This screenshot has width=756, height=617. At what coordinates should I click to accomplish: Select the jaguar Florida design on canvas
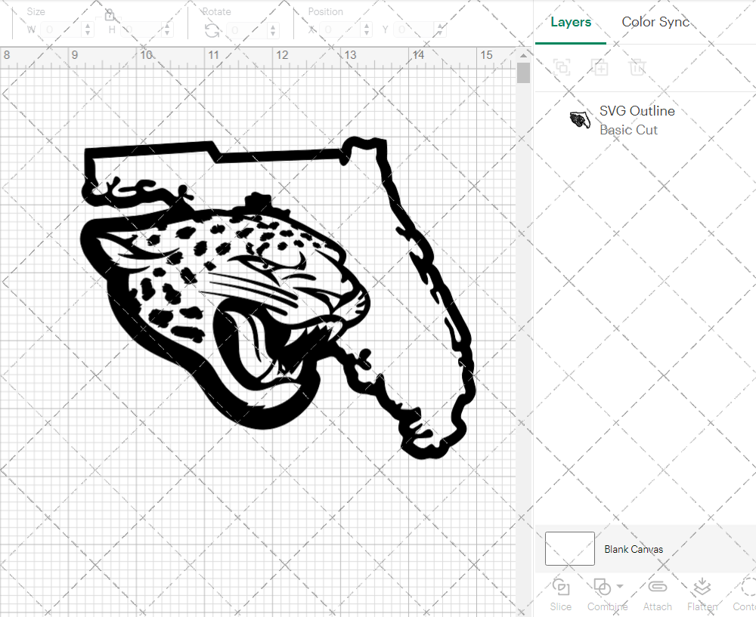click(x=279, y=298)
